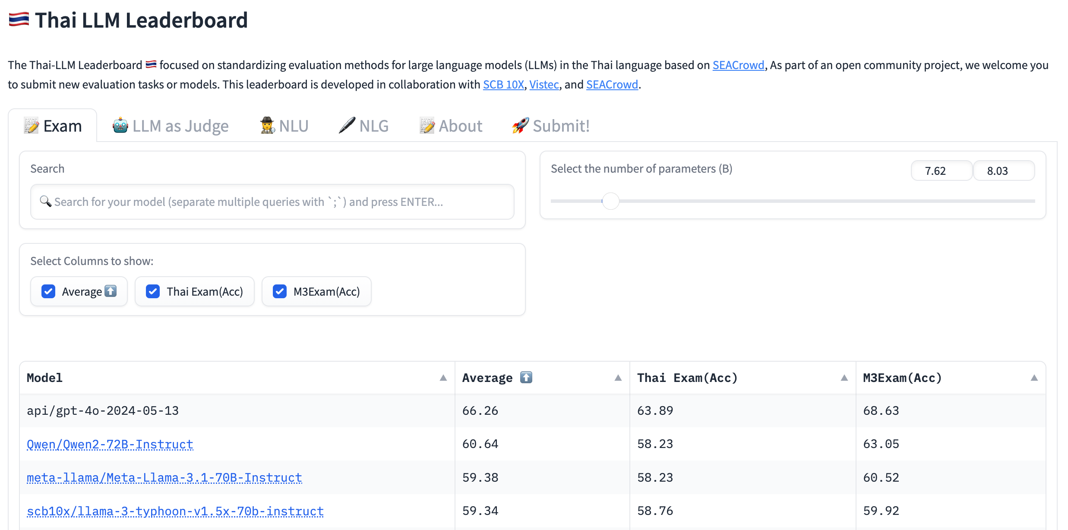Disable the Thai Exam(Acc) checkbox
The image size is (1068, 530).
pos(153,291)
